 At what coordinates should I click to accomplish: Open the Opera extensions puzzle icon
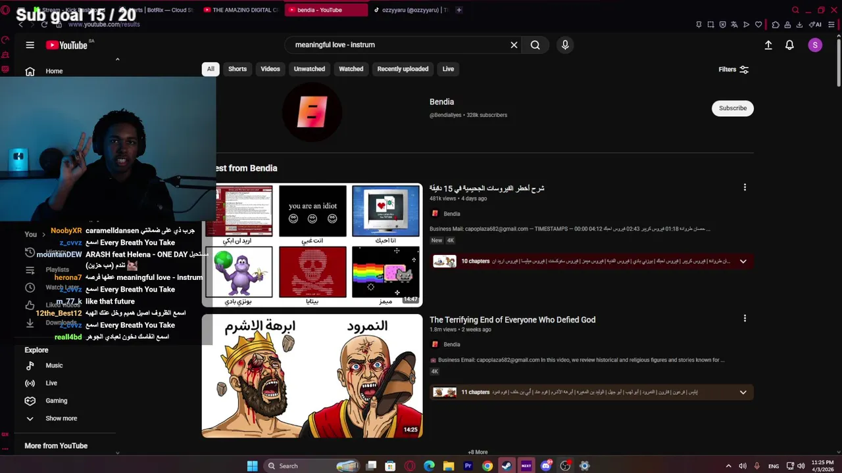(776, 24)
